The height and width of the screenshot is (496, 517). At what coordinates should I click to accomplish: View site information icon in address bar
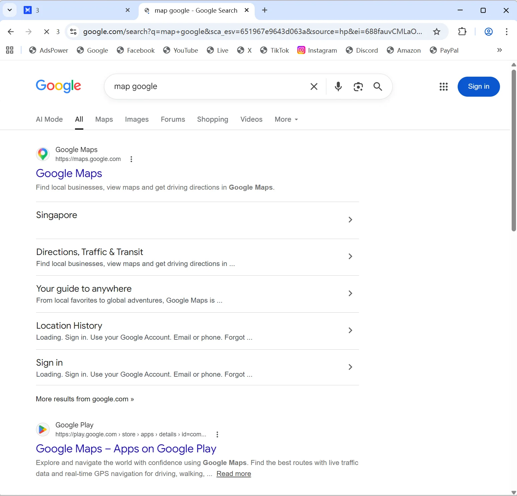[73, 32]
